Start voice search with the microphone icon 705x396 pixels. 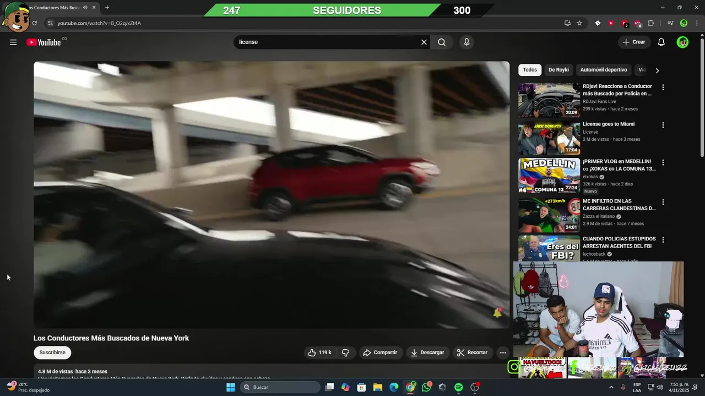click(467, 42)
